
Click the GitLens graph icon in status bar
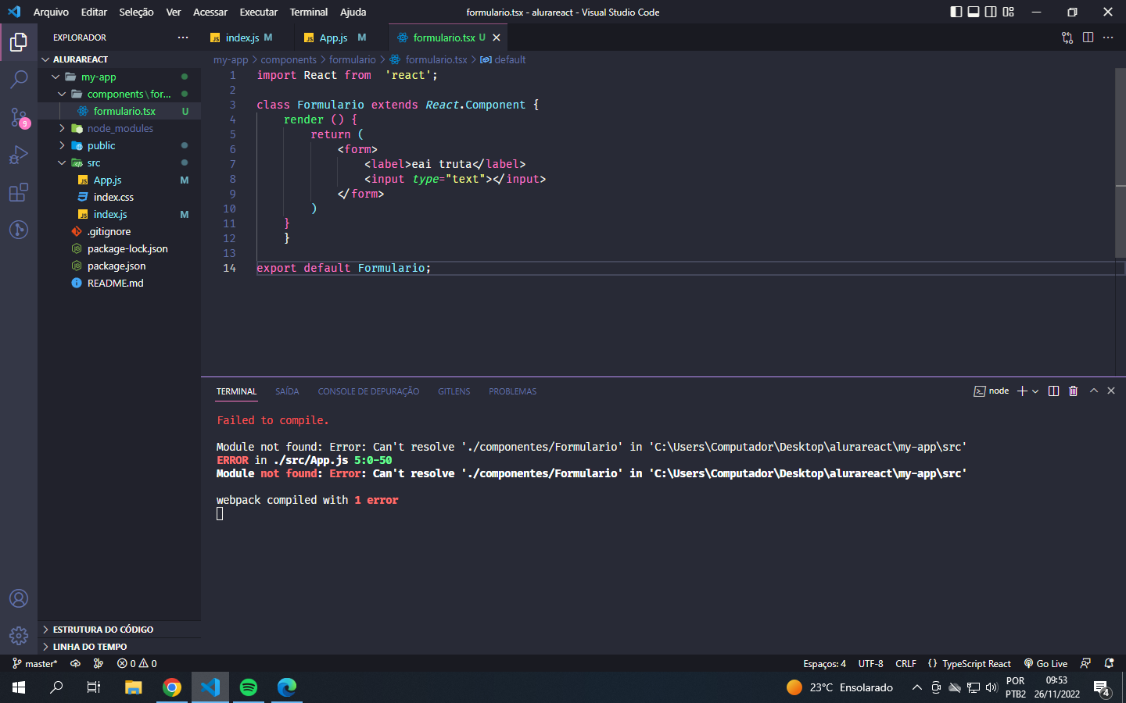point(99,663)
